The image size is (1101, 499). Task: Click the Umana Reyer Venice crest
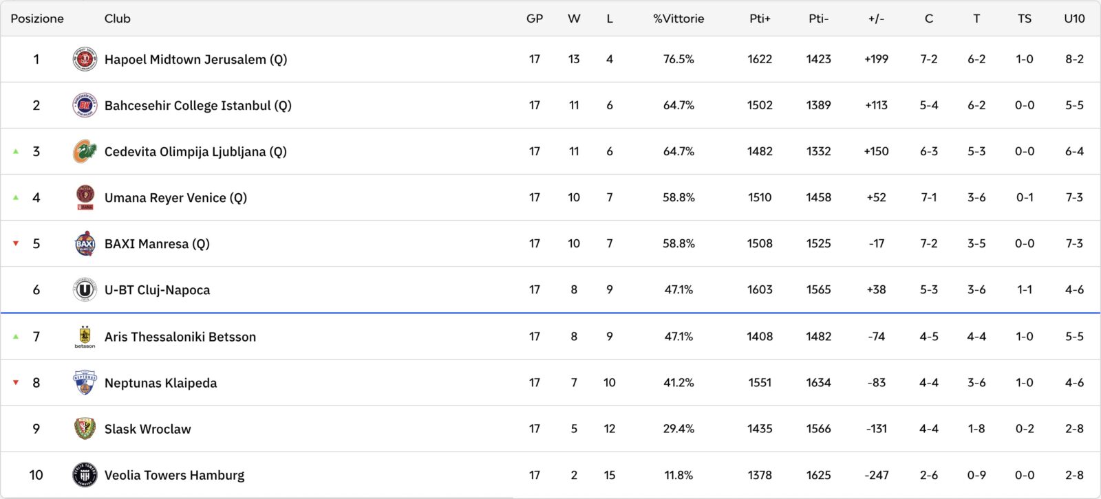[85, 197]
